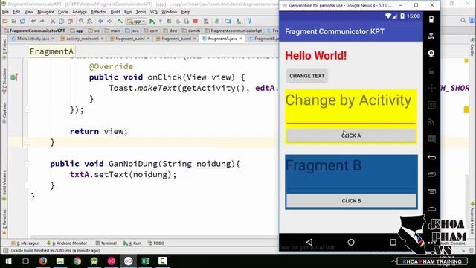Open the app run configuration dropdown
476x268 pixels.
137,22
